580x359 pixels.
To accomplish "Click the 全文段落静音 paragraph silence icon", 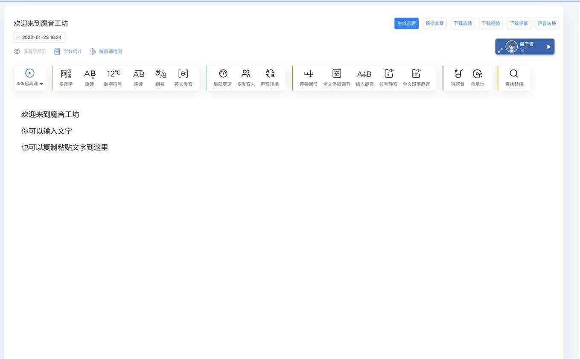I will click(416, 74).
